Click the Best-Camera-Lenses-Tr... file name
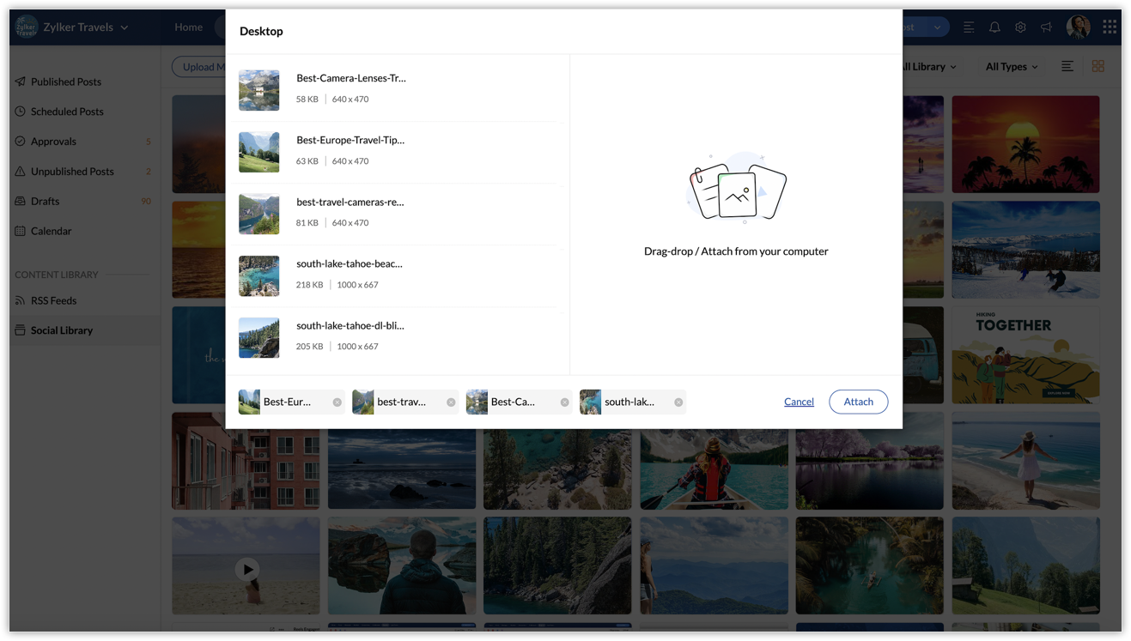The height and width of the screenshot is (641, 1131). pyautogui.click(x=351, y=78)
